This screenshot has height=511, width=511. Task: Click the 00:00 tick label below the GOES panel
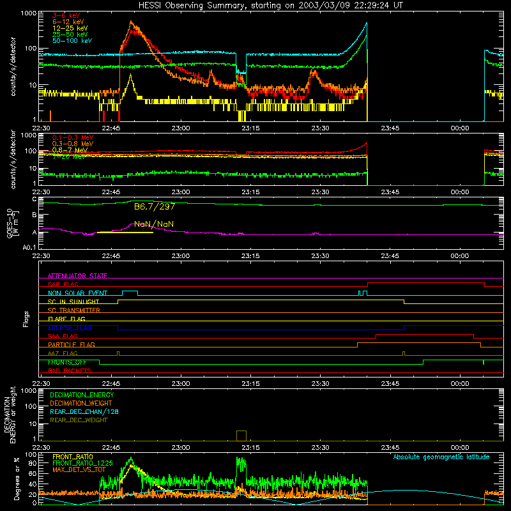coord(460,256)
